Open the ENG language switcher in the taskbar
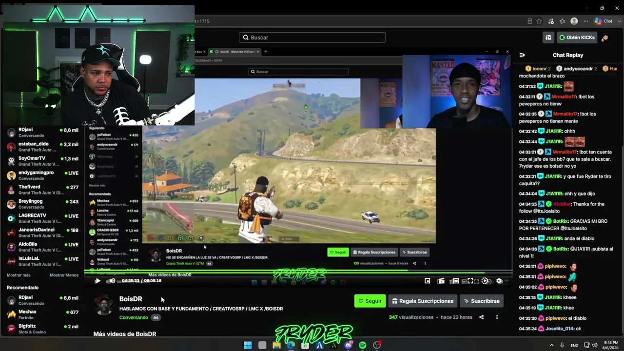The height and width of the screenshot is (351, 624). click(x=574, y=345)
